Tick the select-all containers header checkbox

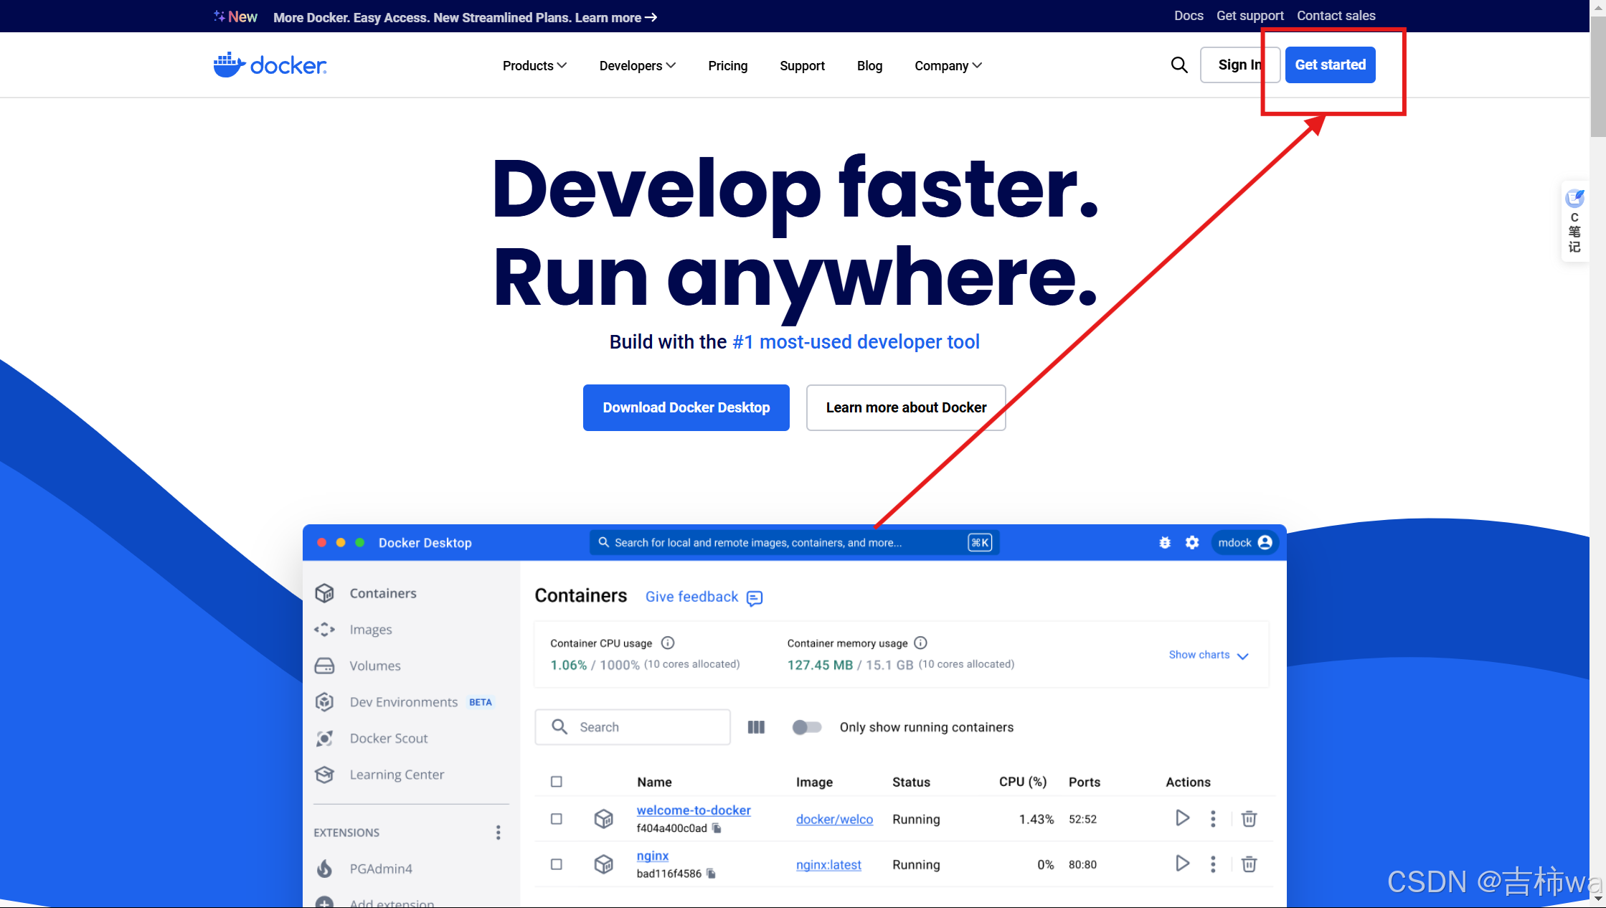coord(557,782)
